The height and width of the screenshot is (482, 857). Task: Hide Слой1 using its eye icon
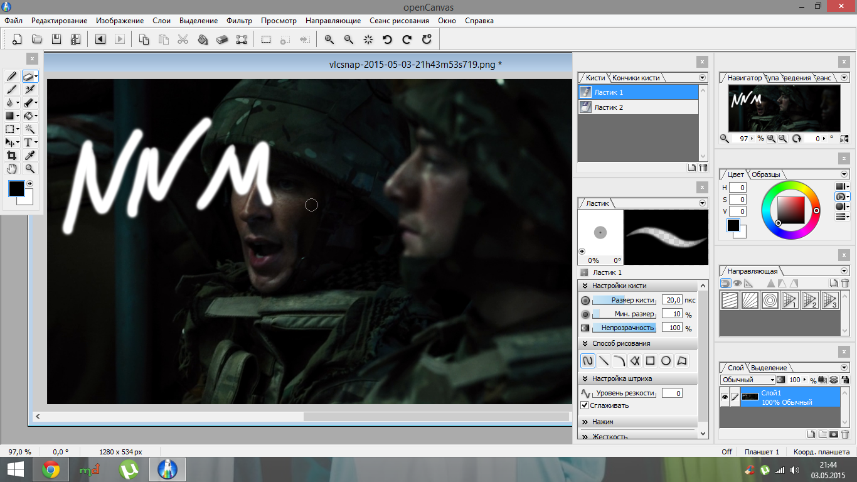pos(725,397)
